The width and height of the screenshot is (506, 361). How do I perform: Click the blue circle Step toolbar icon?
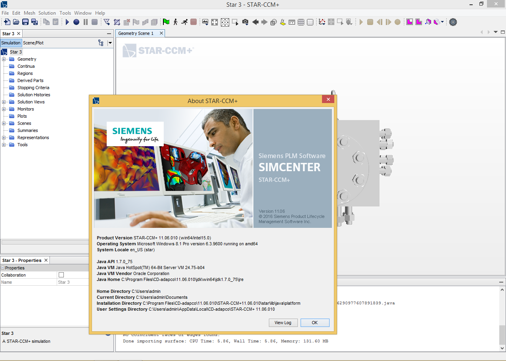coord(76,22)
